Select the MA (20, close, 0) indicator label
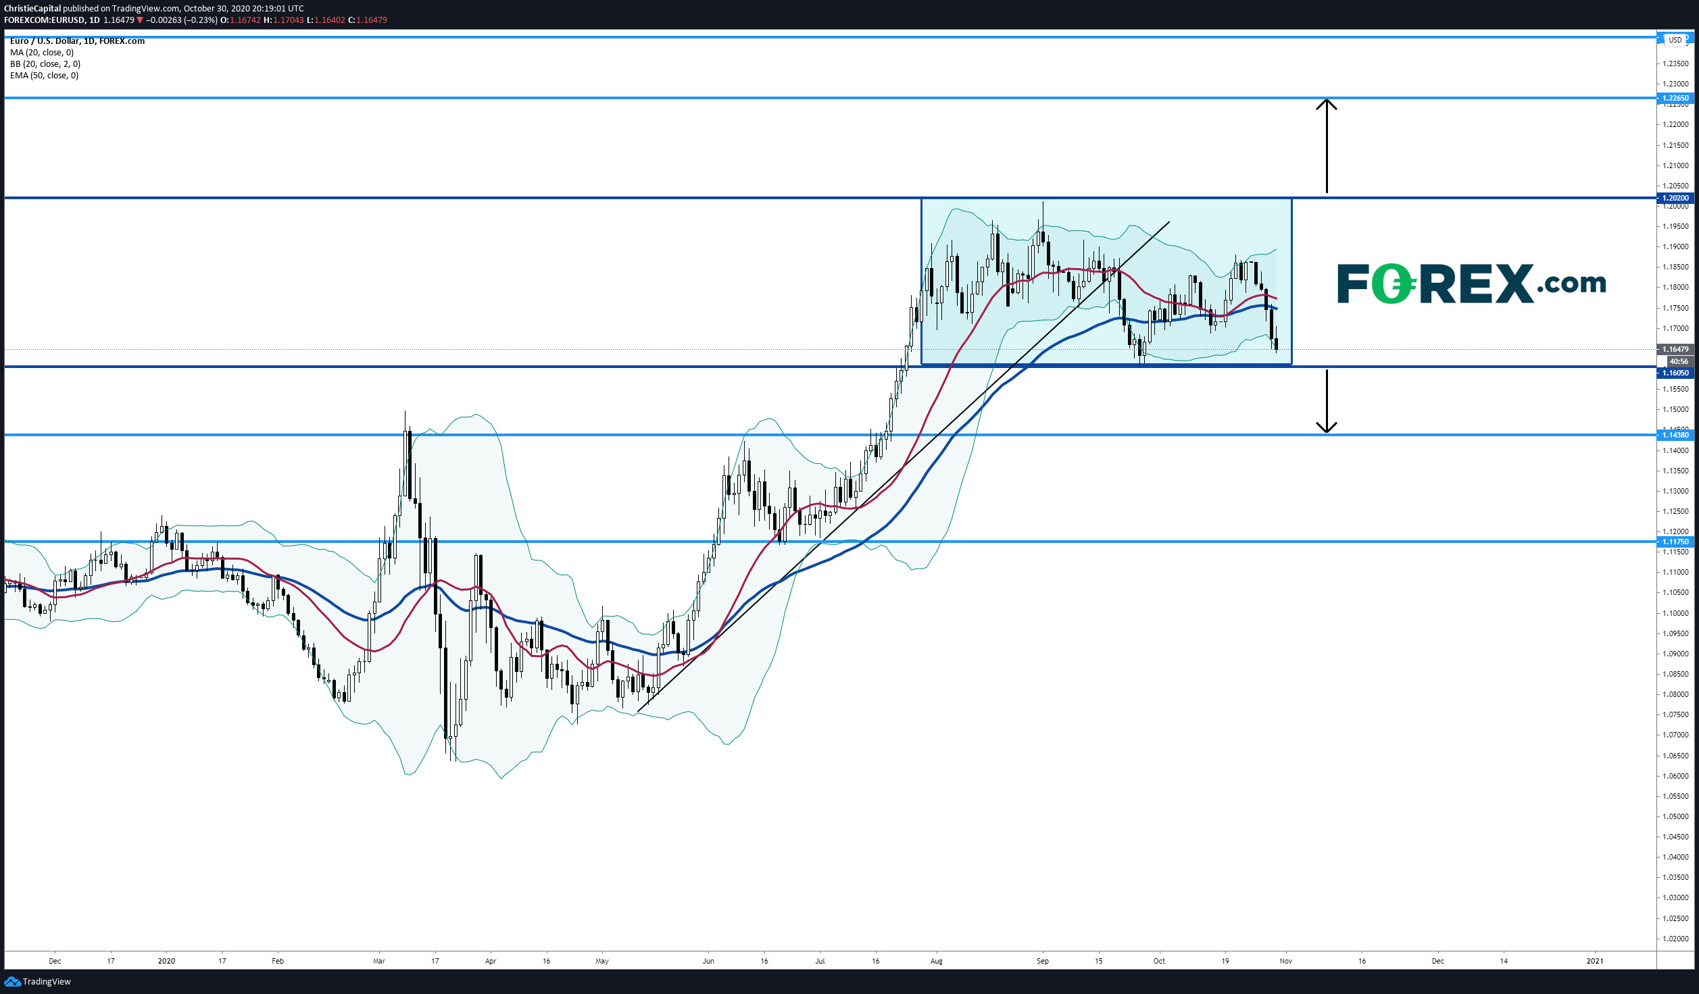1699x994 pixels. 42,53
